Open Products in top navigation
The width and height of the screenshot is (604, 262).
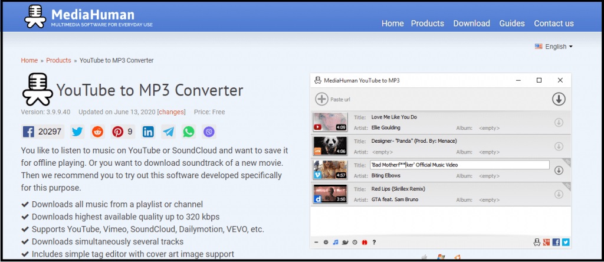(x=427, y=24)
